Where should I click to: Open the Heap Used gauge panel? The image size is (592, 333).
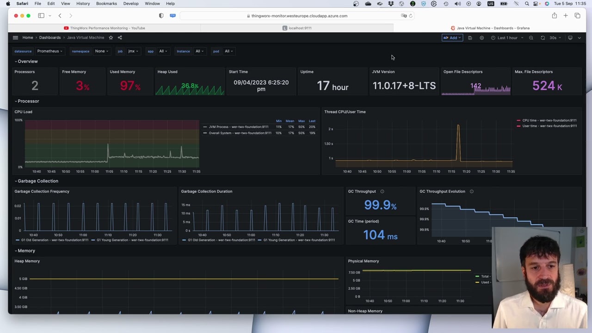tap(190, 82)
